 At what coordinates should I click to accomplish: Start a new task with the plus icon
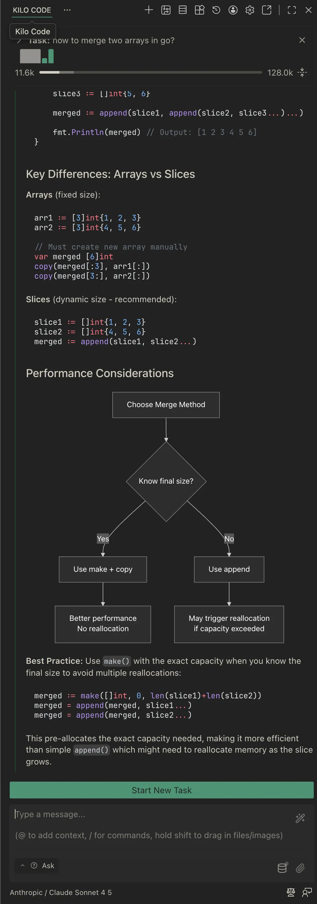pyautogui.click(x=148, y=10)
